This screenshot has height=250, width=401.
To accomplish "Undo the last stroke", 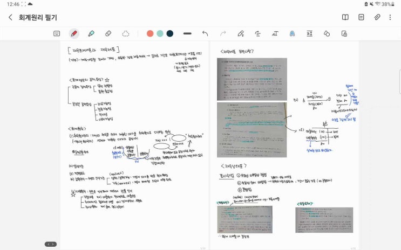I will coord(205,33).
